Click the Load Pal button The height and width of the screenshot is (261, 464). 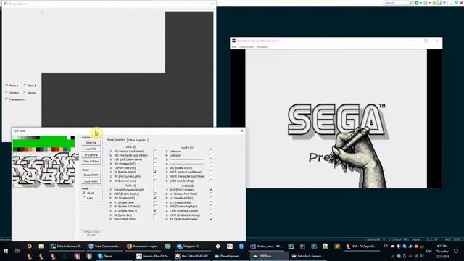(x=91, y=149)
